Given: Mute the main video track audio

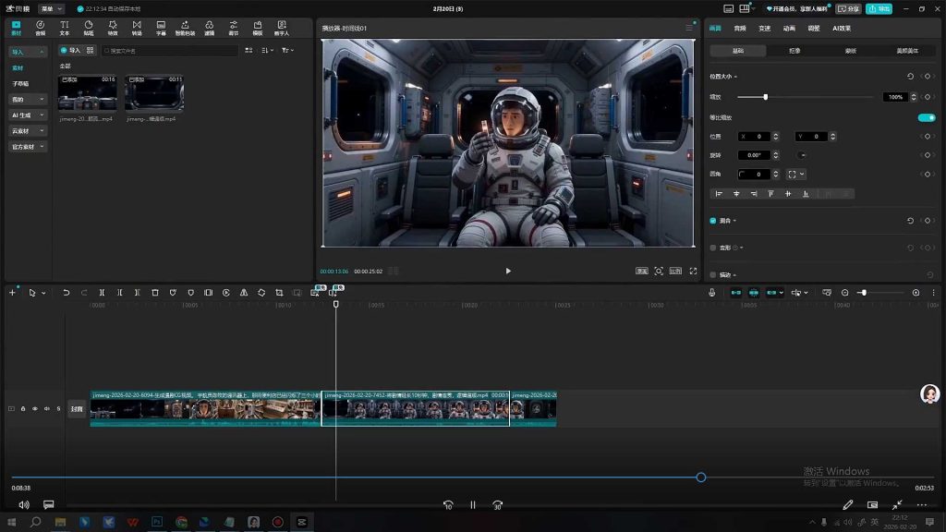Looking at the screenshot, I should click(x=46, y=408).
